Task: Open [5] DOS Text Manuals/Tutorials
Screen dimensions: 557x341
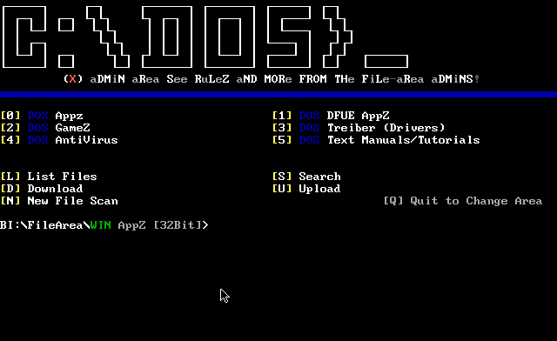Action: click(x=376, y=140)
